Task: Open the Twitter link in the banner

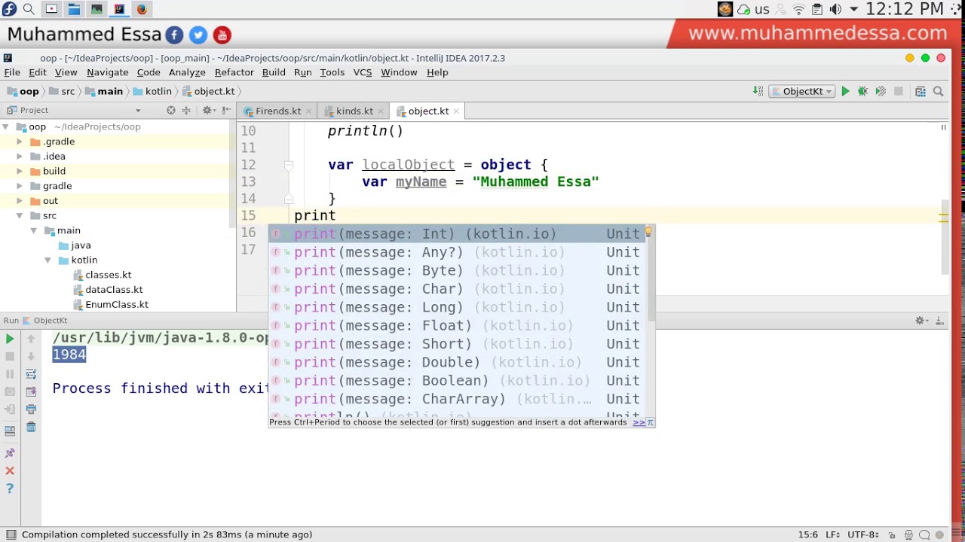Action: [x=198, y=35]
